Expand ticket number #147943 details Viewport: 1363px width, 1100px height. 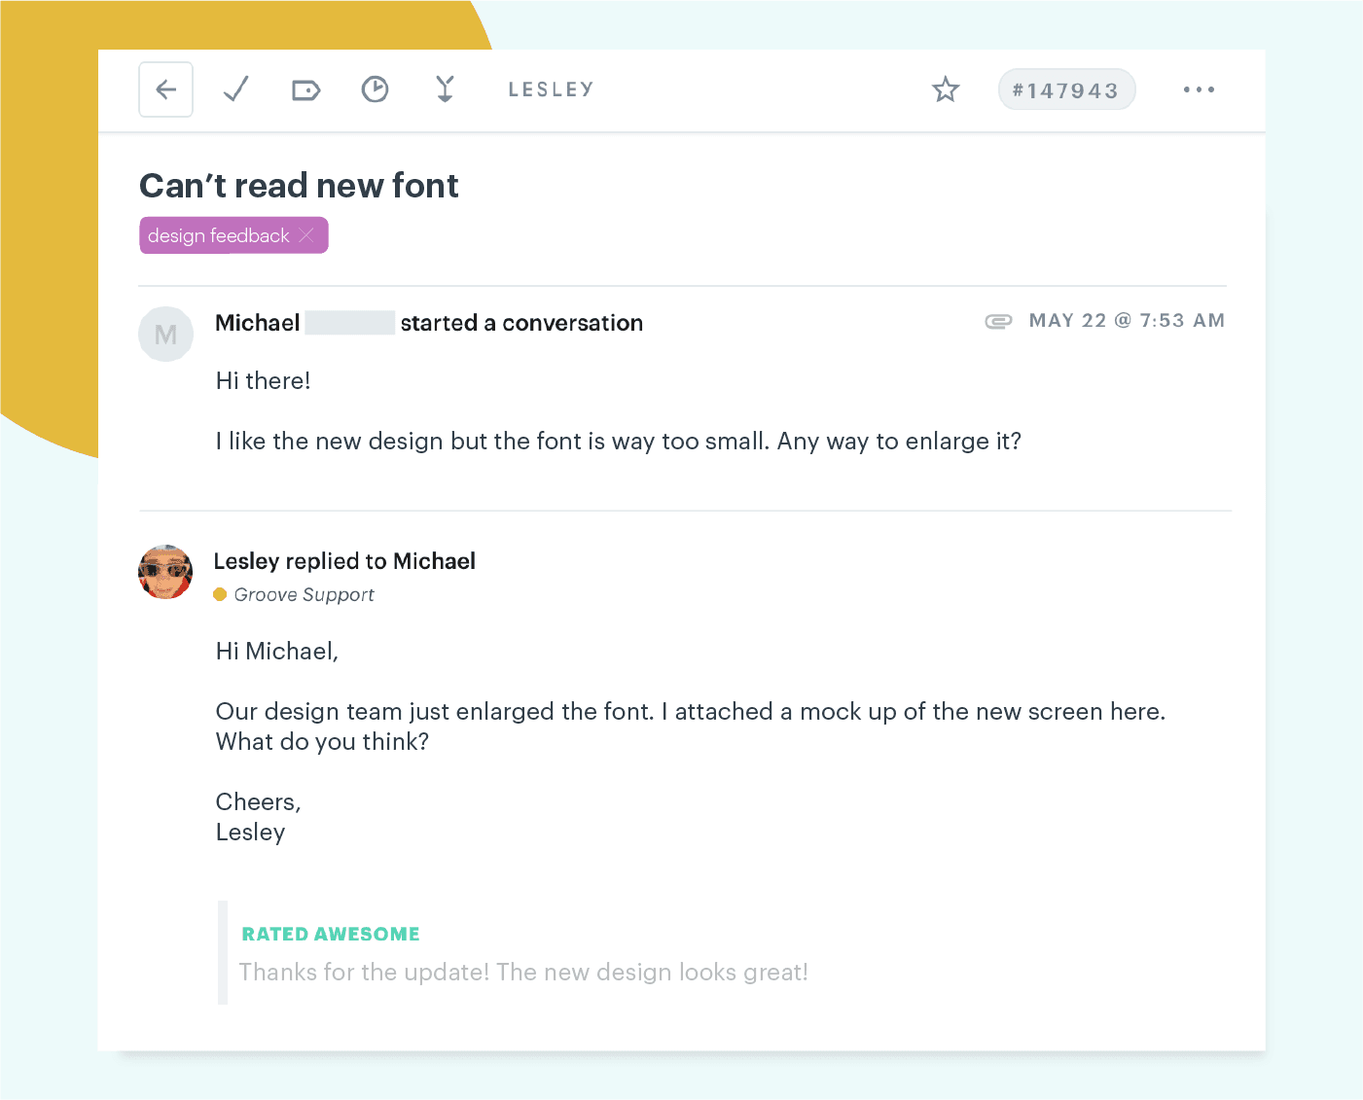[1066, 89]
